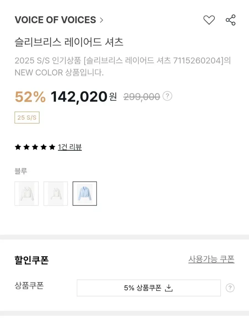249x331 pixels.
Task: Select the first white shirt color option
Action: pos(27,194)
